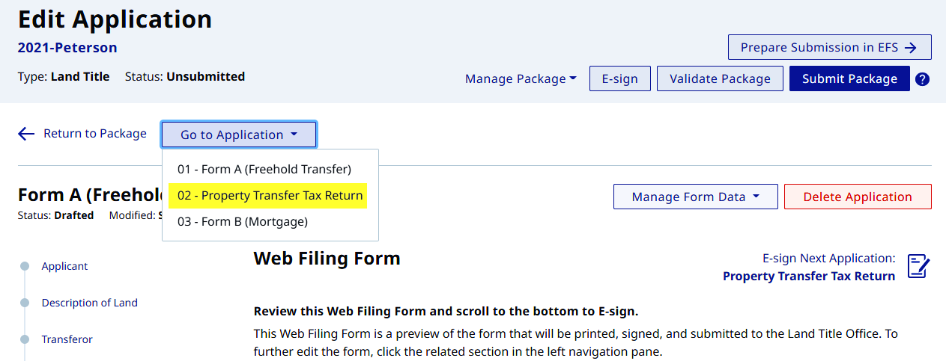This screenshot has width=946, height=361.
Task: Click the arrow on Prepare Submission in EFS
Action: (x=910, y=47)
